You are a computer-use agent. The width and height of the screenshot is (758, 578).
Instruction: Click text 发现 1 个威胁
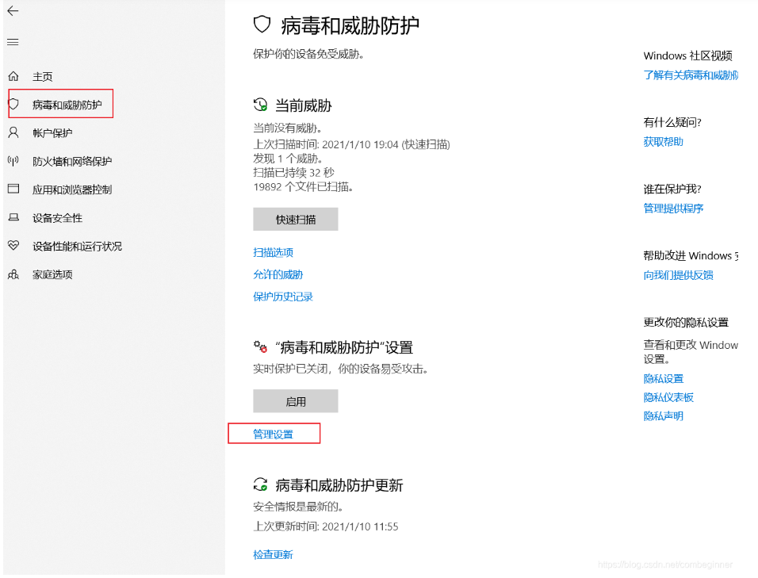(288, 159)
